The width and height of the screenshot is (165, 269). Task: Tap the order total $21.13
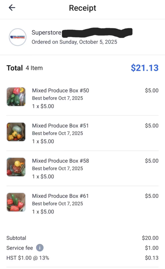click(145, 68)
